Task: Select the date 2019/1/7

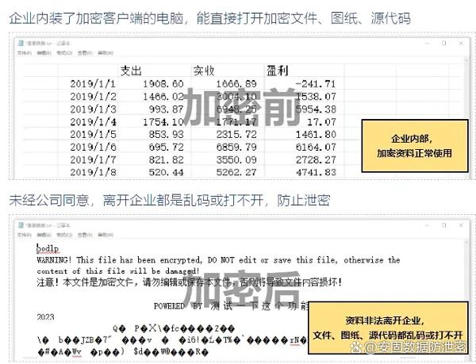Action: 93,159
